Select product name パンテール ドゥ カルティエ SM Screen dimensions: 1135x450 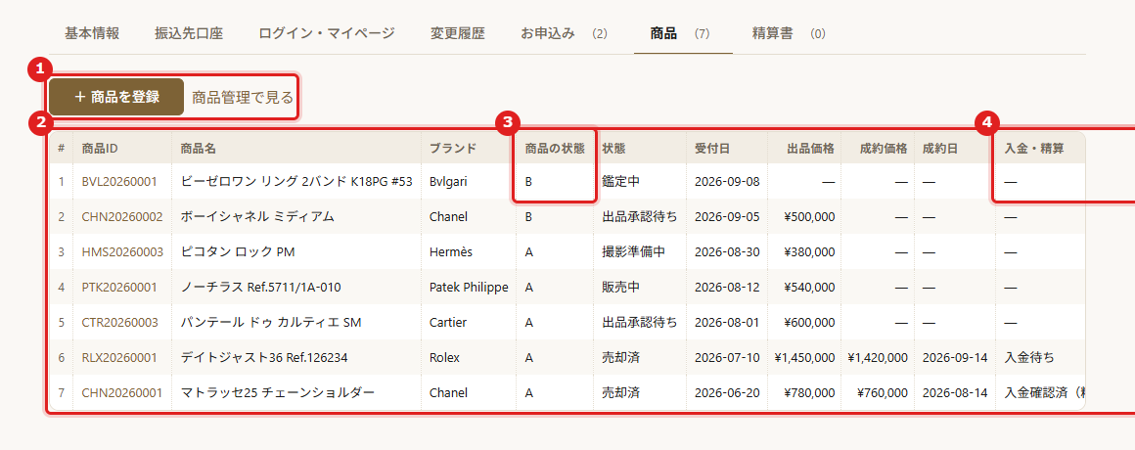click(x=271, y=323)
